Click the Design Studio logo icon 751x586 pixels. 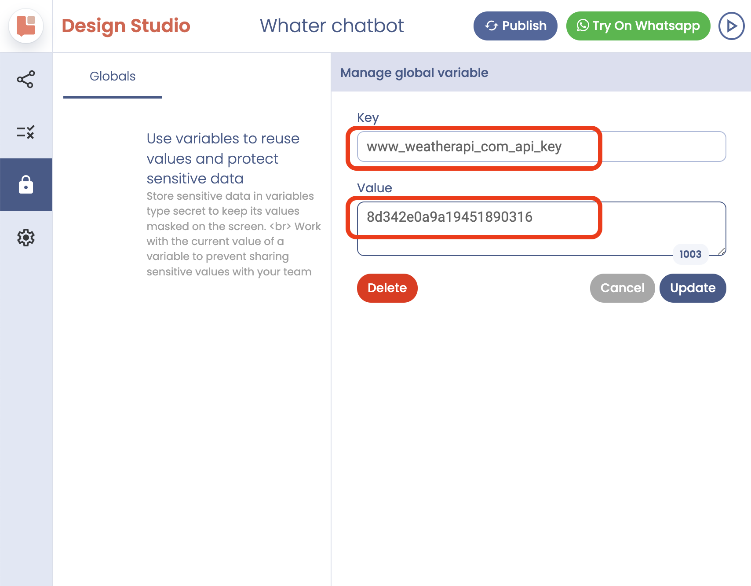(x=26, y=26)
